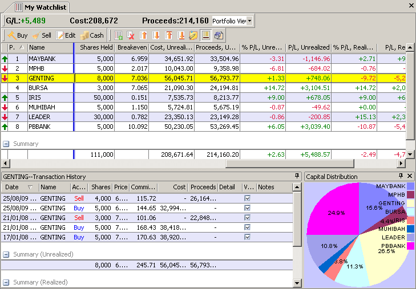Click the notes pencil icon in toolbar

[x=193, y=35]
